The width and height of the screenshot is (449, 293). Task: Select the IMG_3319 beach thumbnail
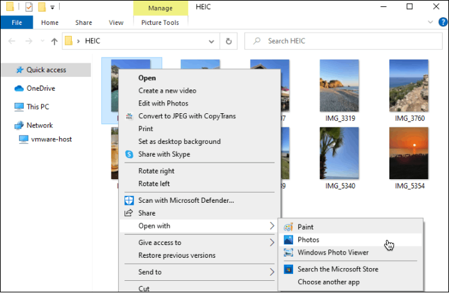pos(339,85)
